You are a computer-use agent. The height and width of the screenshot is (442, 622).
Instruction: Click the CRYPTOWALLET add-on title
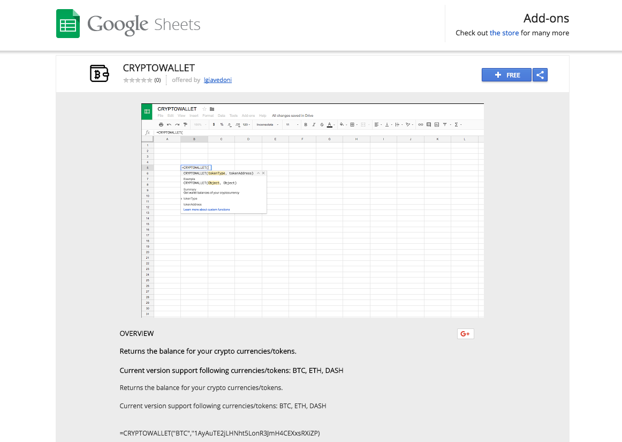158,68
